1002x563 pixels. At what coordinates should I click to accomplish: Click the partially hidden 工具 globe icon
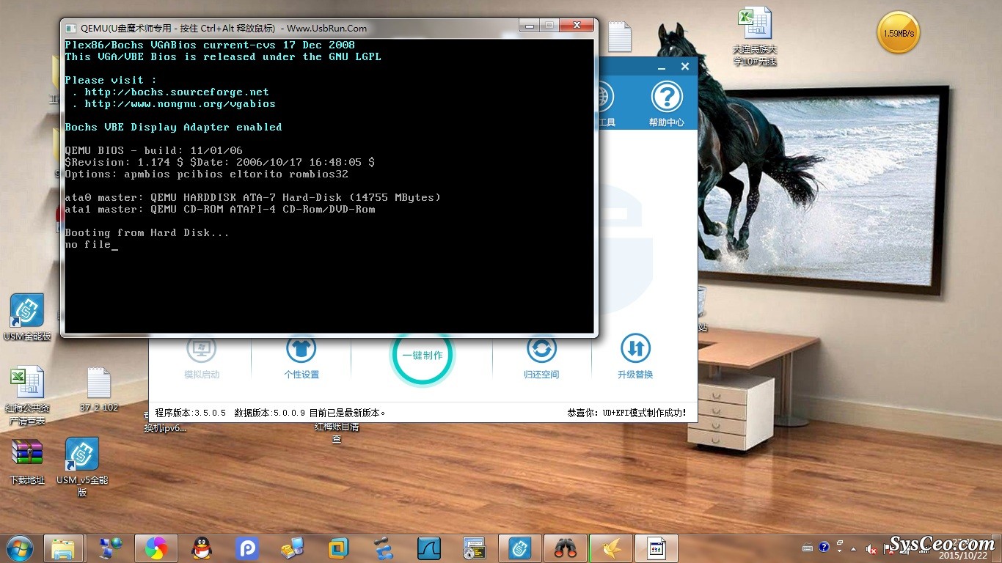point(607,104)
